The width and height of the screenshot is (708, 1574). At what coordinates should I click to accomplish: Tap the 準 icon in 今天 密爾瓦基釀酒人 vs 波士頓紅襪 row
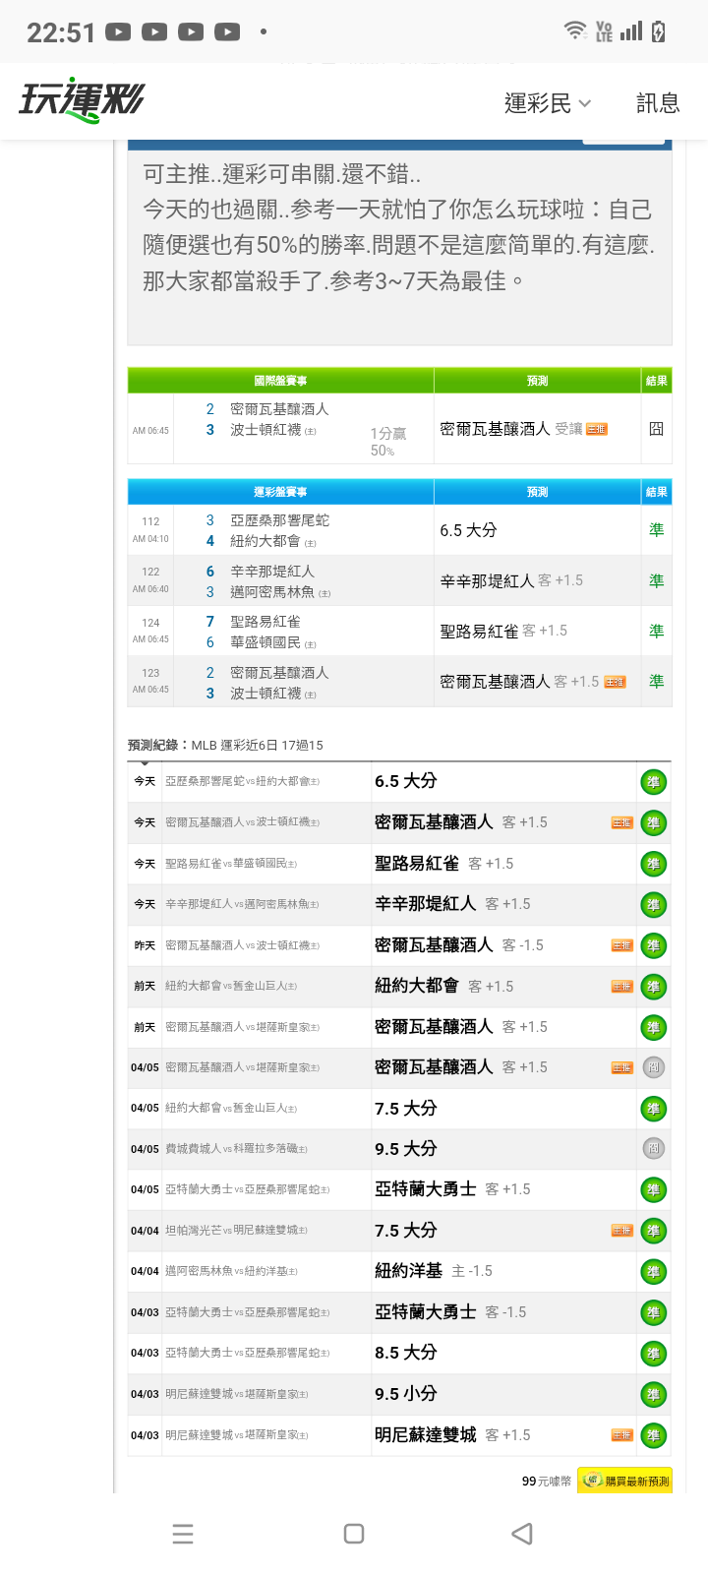(x=653, y=823)
